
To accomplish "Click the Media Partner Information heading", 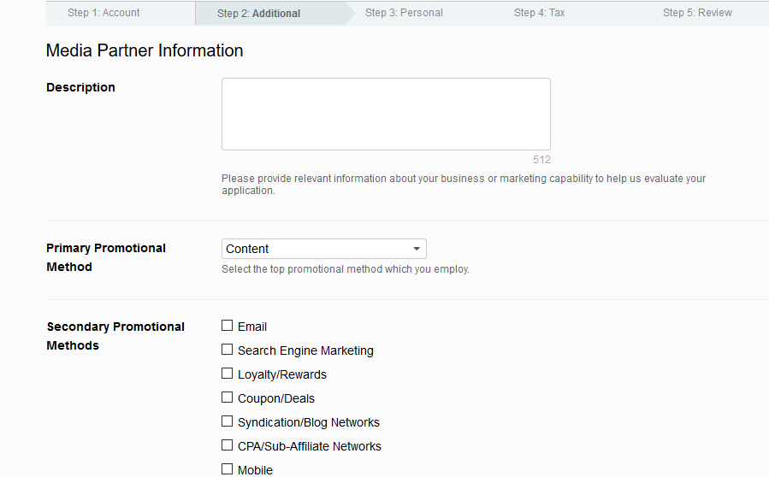I will pyautogui.click(x=145, y=50).
